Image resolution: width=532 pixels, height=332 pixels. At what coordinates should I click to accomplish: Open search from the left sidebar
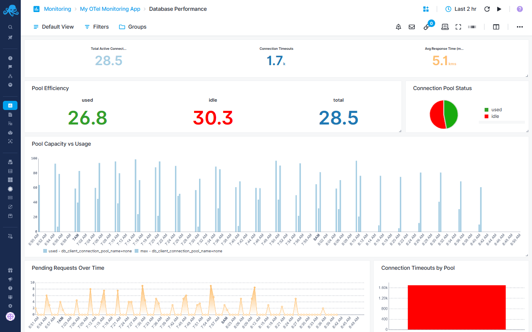[x=10, y=27]
